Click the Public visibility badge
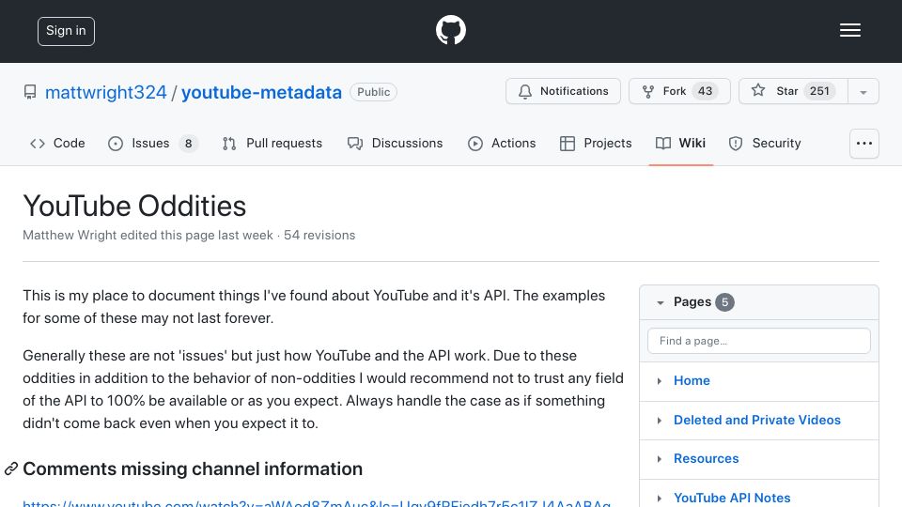902x507 pixels. [373, 92]
